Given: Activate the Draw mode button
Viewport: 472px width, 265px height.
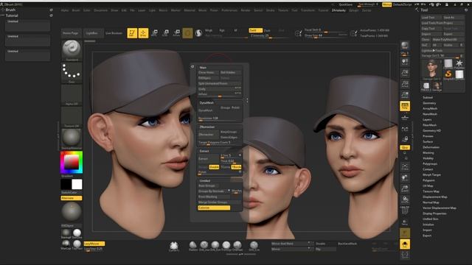Looking at the screenshot, I should pos(143,32).
